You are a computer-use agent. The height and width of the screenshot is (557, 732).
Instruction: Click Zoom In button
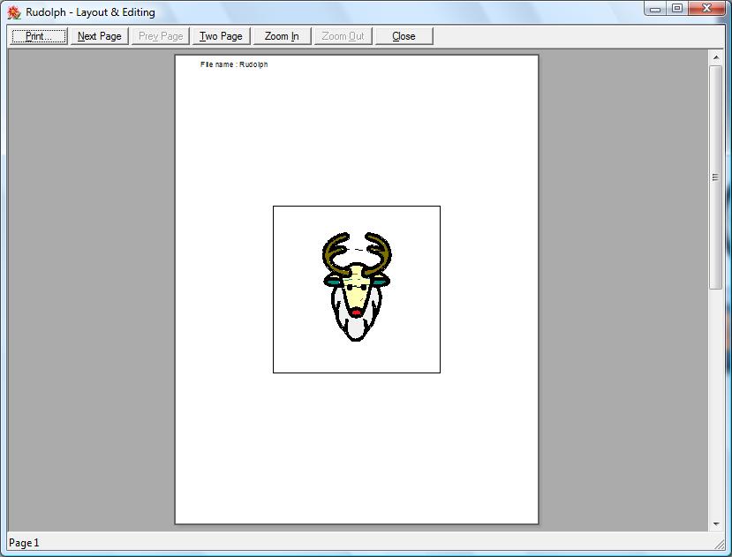(282, 36)
